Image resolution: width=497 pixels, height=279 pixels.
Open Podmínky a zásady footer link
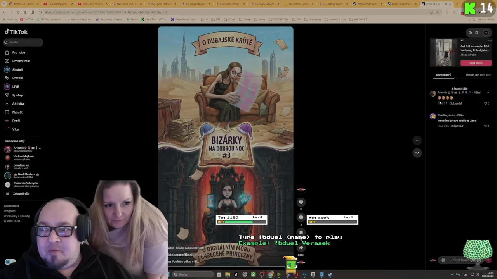pyautogui.click(x=16, y=216)
